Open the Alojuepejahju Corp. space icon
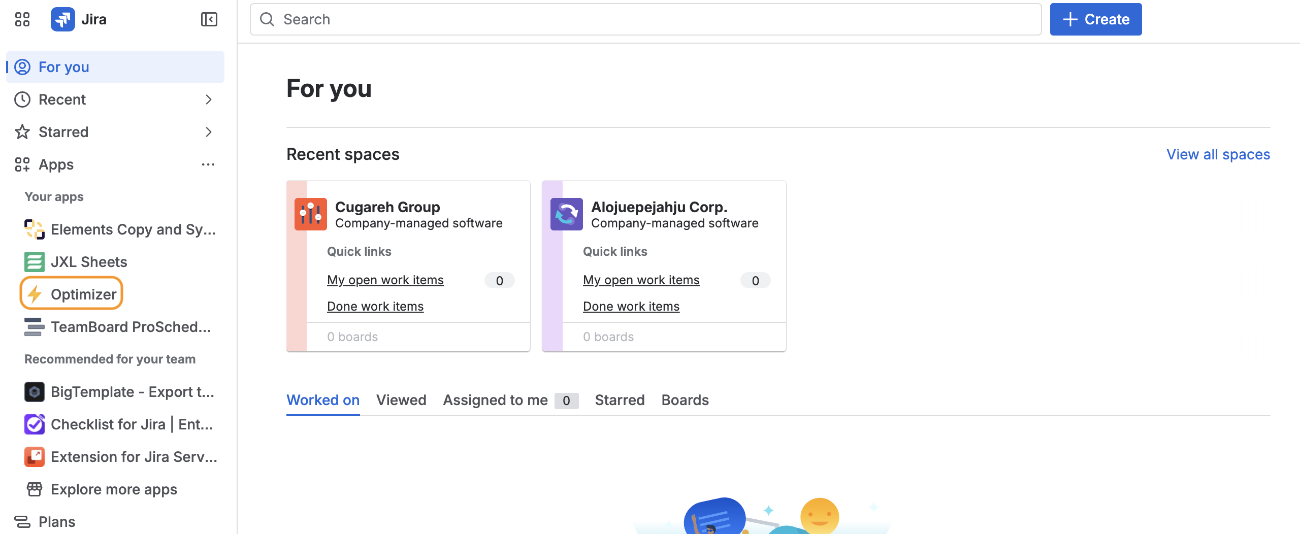Screen dimensions: 1300x534 [566, 214]
